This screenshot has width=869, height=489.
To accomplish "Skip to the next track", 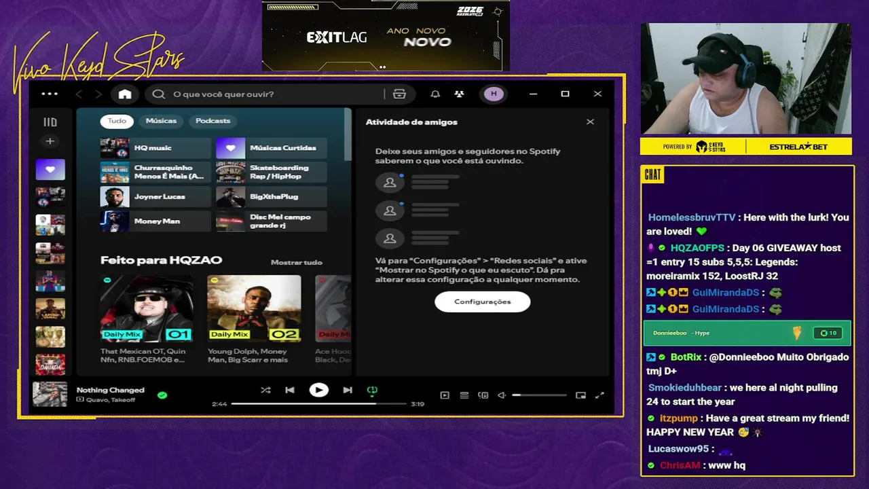I will tap(348, 390).
